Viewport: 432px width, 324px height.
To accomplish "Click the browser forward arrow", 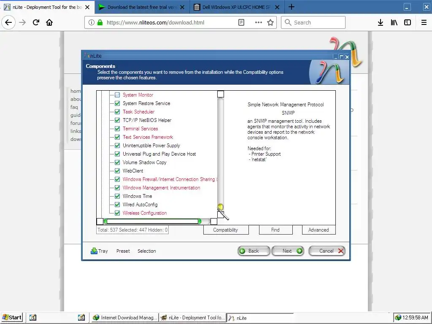I will click(22, 22).
